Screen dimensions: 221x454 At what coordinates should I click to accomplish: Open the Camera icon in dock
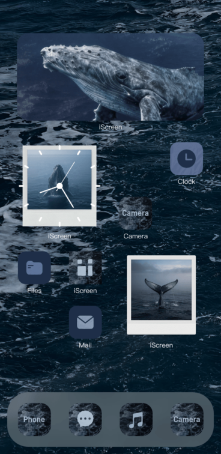click(x=187, y=419)
